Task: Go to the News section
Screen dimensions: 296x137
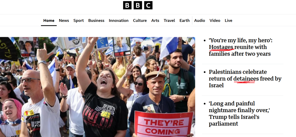Action: pyautogui.click(x=64, y=20)
